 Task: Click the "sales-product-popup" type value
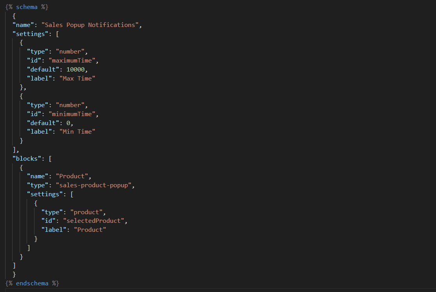tap(93, 185)
